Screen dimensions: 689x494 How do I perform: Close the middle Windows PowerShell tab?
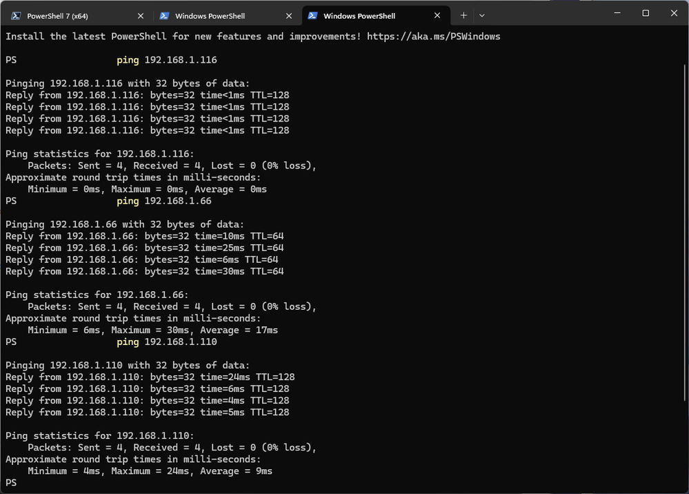tap(289, 15)
